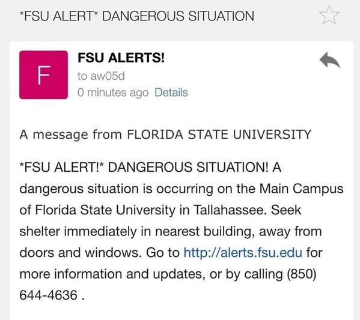Tap the subject line at top
Viewport: 360px width, 320px height.
coord(137,16)
